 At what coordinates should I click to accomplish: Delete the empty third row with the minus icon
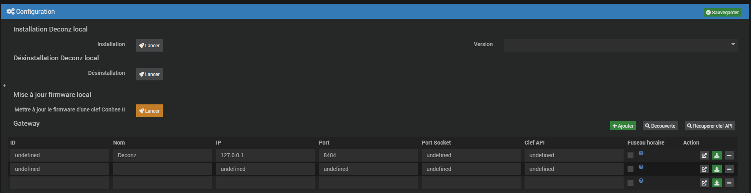(x=729, y=183)
